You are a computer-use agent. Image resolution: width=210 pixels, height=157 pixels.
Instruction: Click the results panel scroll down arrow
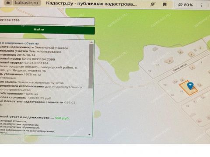coord(89,135)
